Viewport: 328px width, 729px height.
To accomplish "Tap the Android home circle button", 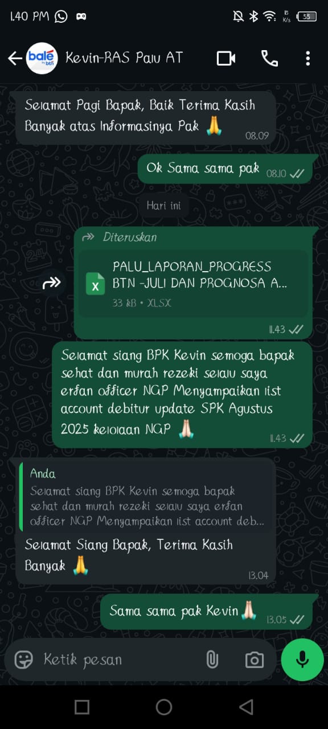I will (x=164, y=707).
